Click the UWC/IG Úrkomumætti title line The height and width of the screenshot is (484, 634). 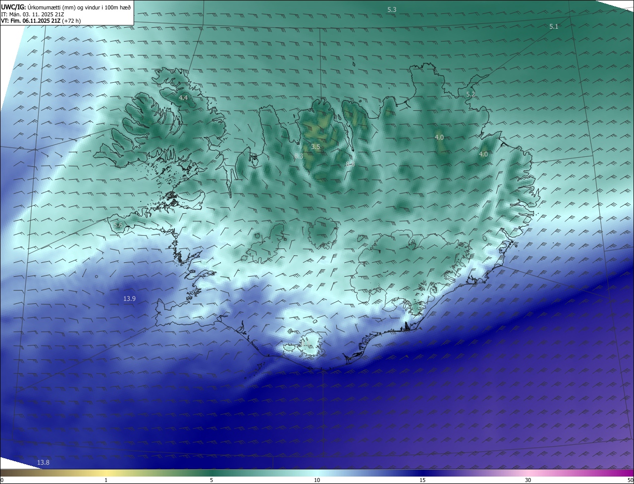pyautogui.click(x=66, y=7)
